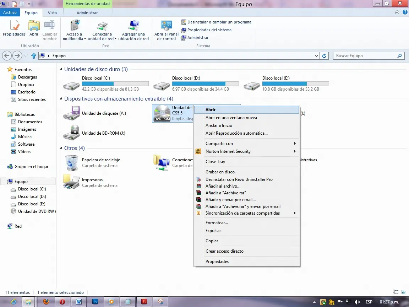The height and width of the screenshot is (307, 409).
Task: Collapse Dispositivos con almacenamiento extraíble group
Action: [x=61, y=99]
